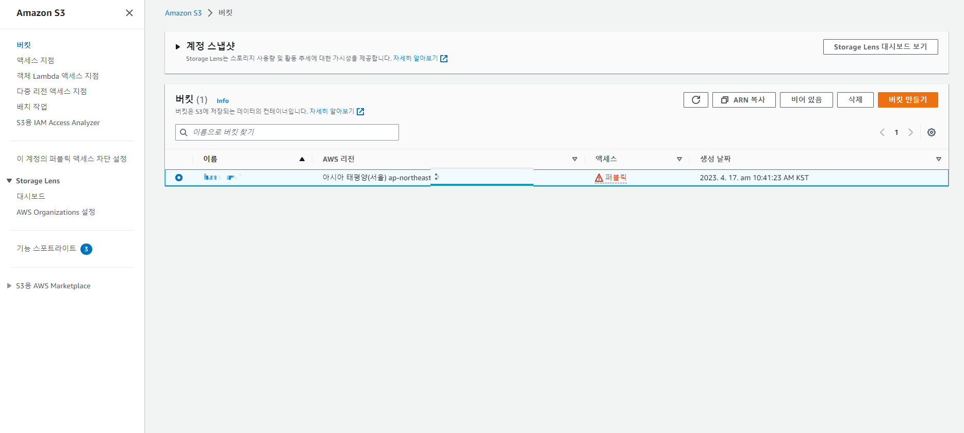Collapse the Storage Lens navigation group
Image resolution: width=964 pixels, height=433 pixels.
(9, 181)
